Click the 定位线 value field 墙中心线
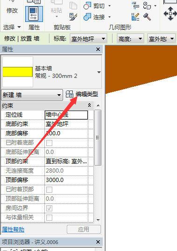 click(x=66, y=115)
